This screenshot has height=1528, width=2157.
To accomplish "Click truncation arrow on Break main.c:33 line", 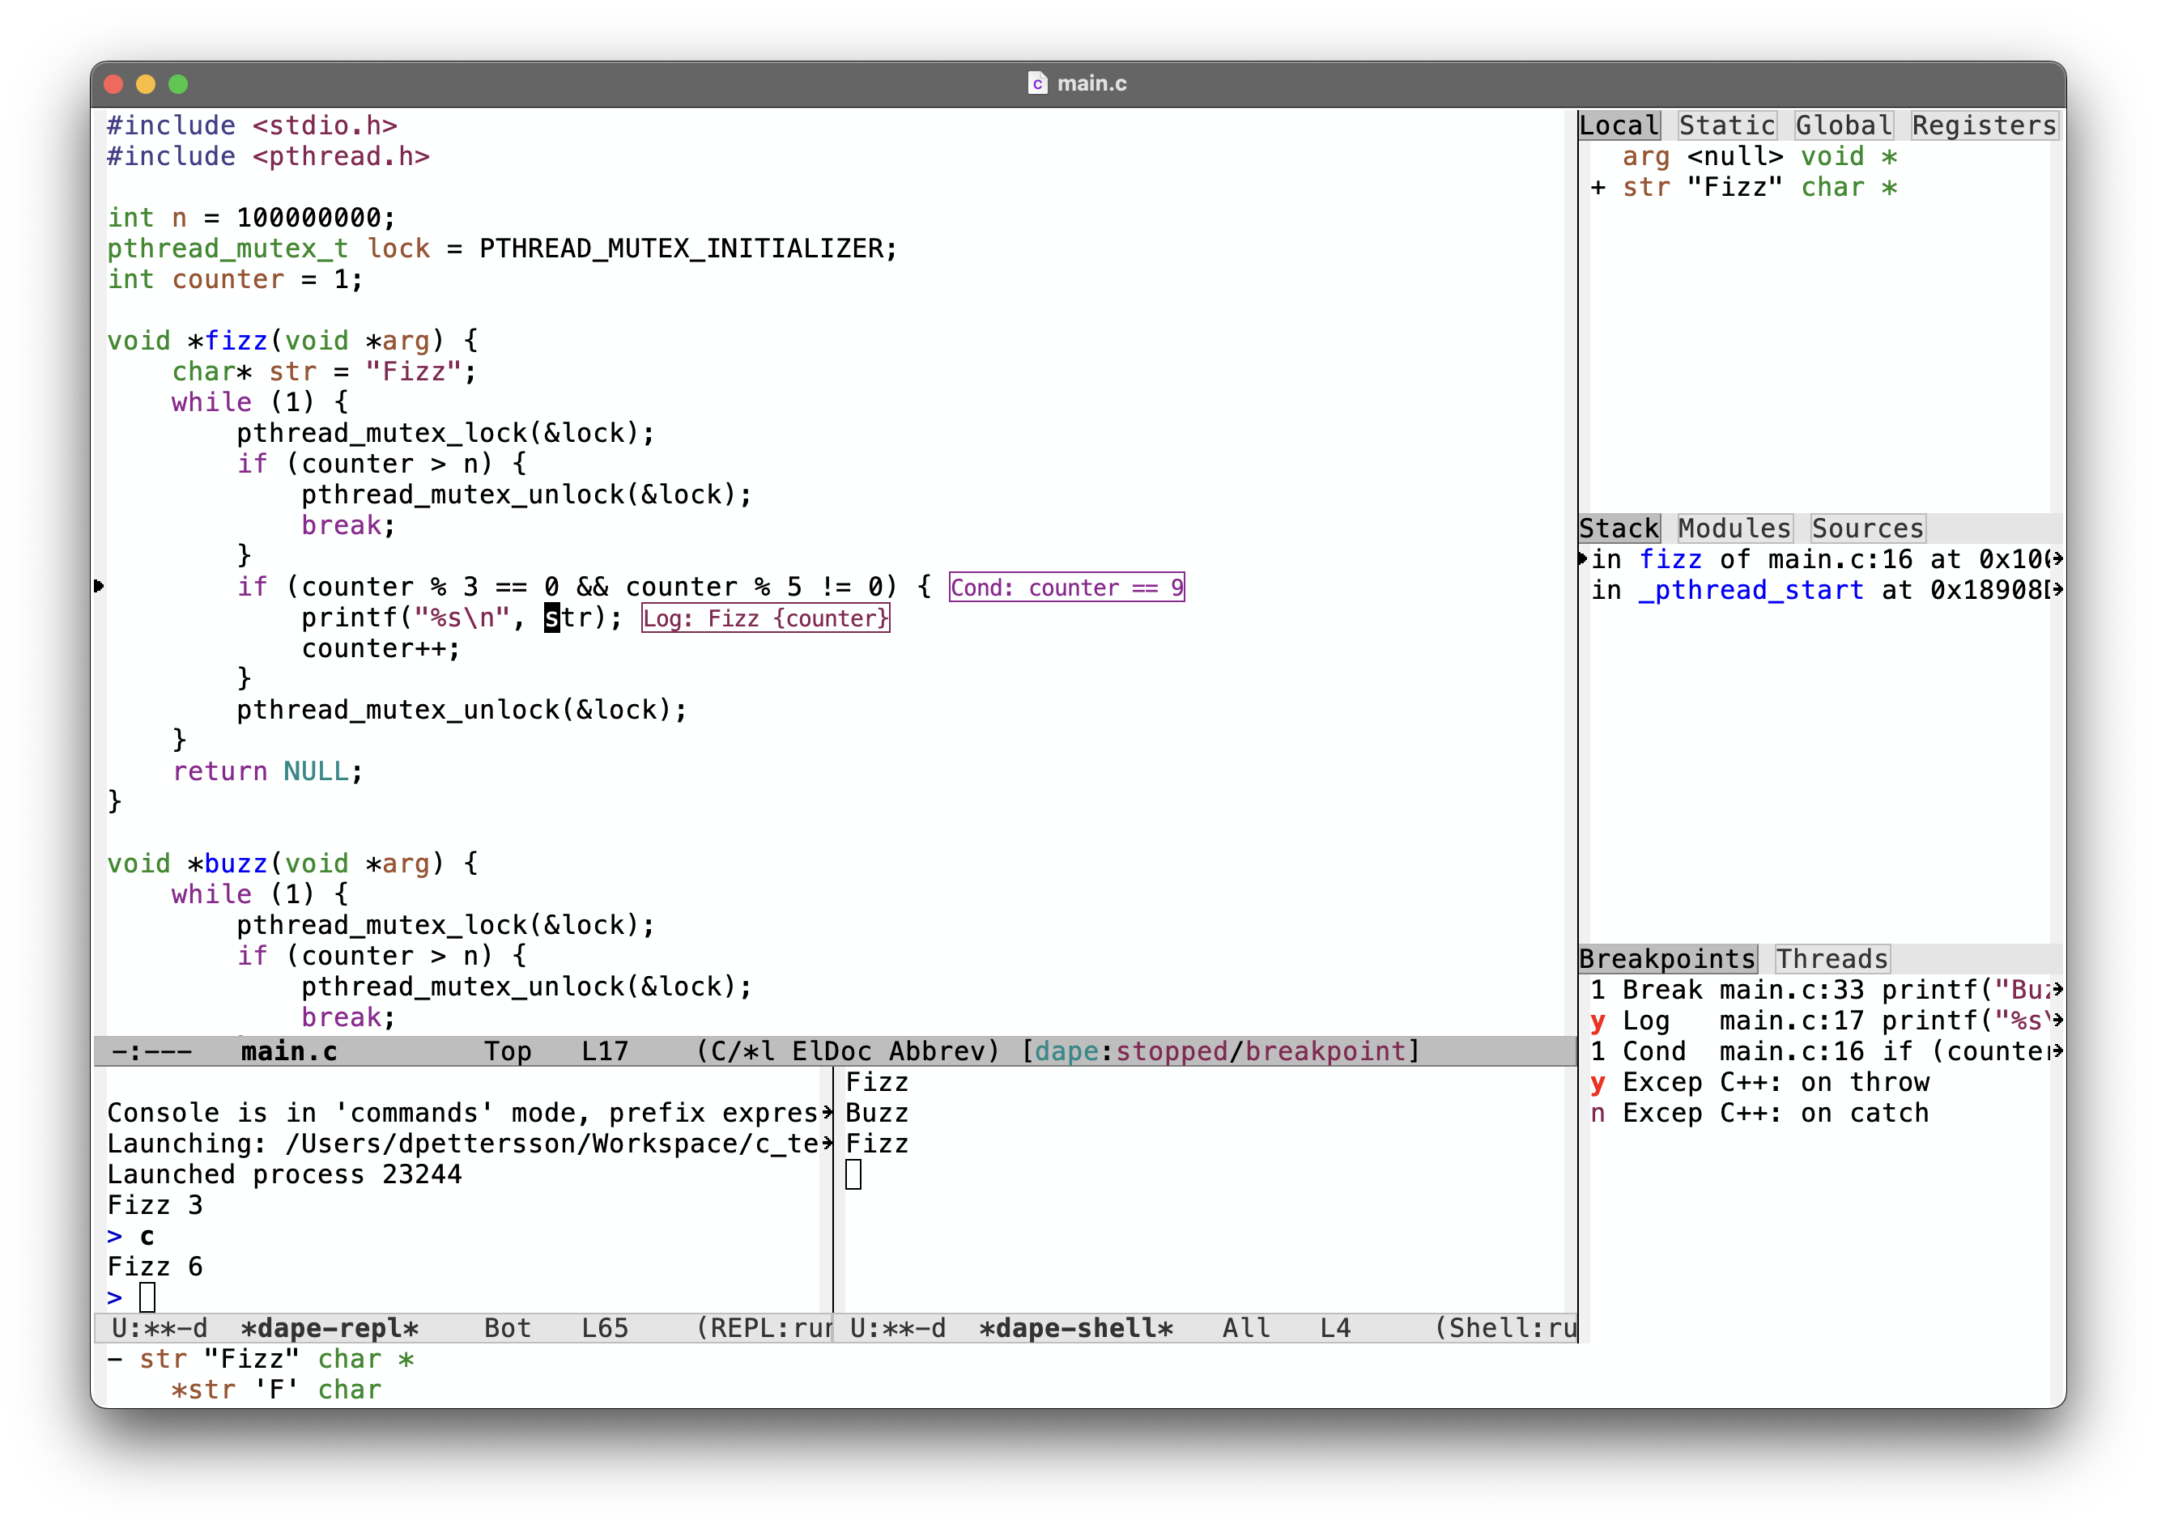I will pos(2057,990).
